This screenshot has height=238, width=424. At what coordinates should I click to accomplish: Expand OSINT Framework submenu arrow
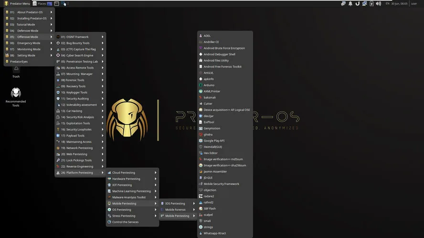pos(103,37)
